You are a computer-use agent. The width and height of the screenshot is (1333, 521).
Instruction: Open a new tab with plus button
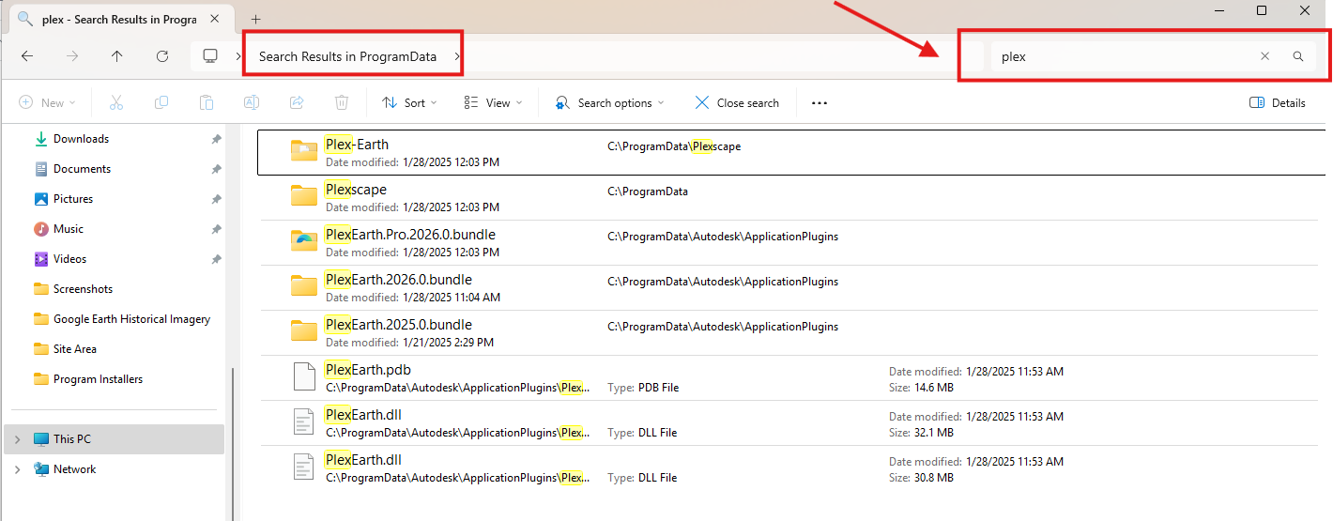255,19
